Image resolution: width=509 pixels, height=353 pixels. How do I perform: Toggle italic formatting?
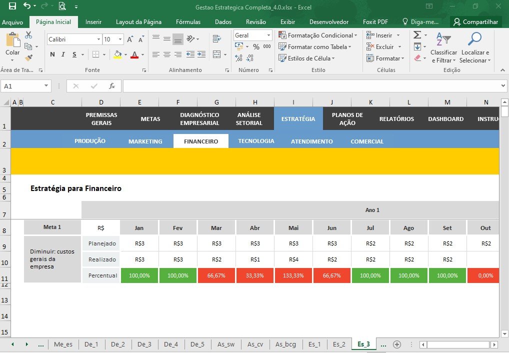click(63, 54)
